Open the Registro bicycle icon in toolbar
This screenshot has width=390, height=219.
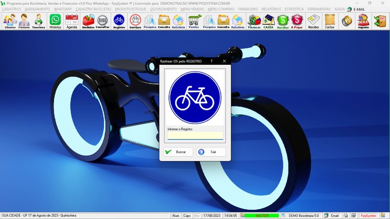click(118, 21)
